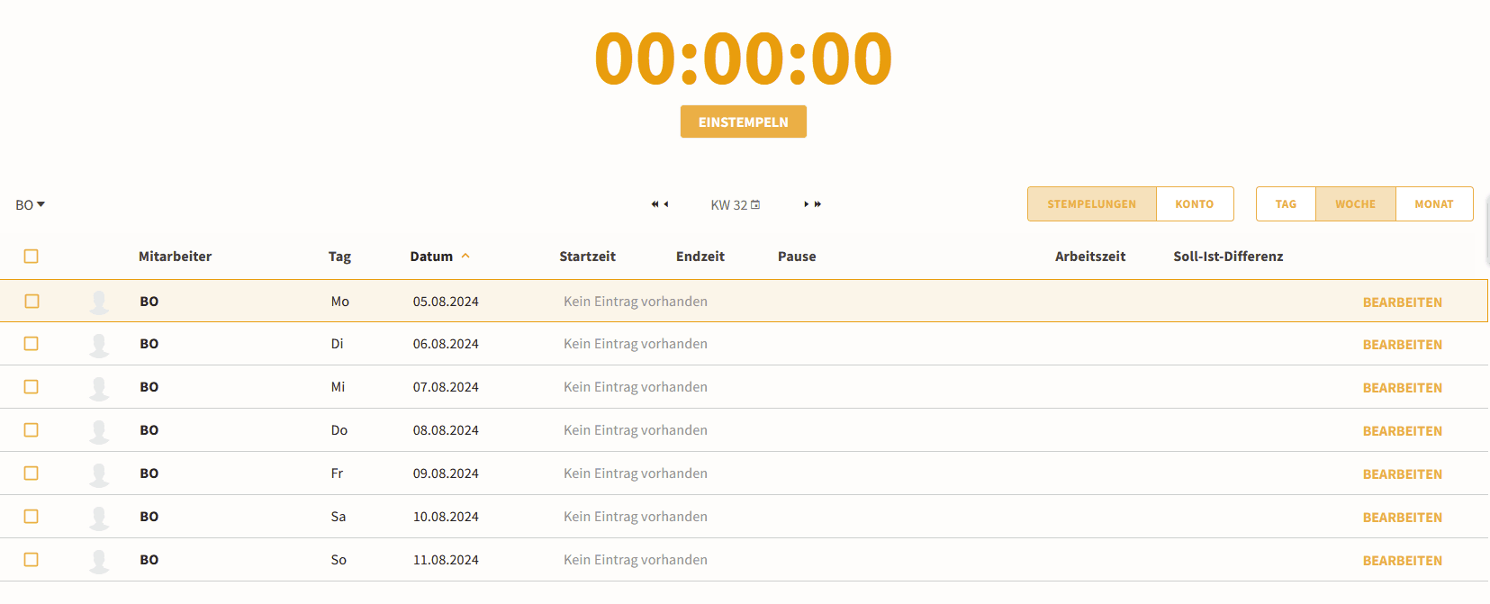
Task: Click the avatar icon in the Monday row
Action: pos(99,302)
